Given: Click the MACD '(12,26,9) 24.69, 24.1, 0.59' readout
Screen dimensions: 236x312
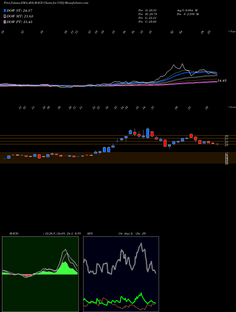Looking at the screenshot, I should [62, 234].
